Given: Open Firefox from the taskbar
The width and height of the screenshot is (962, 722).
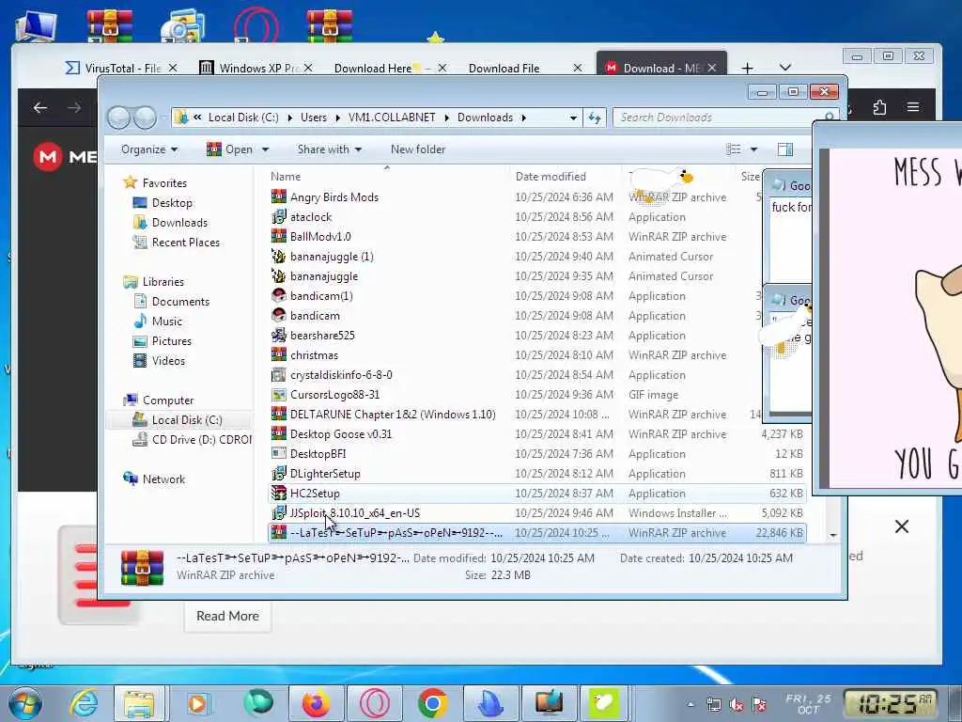Looking at the screenshot, I should click(x=316, y=703).
